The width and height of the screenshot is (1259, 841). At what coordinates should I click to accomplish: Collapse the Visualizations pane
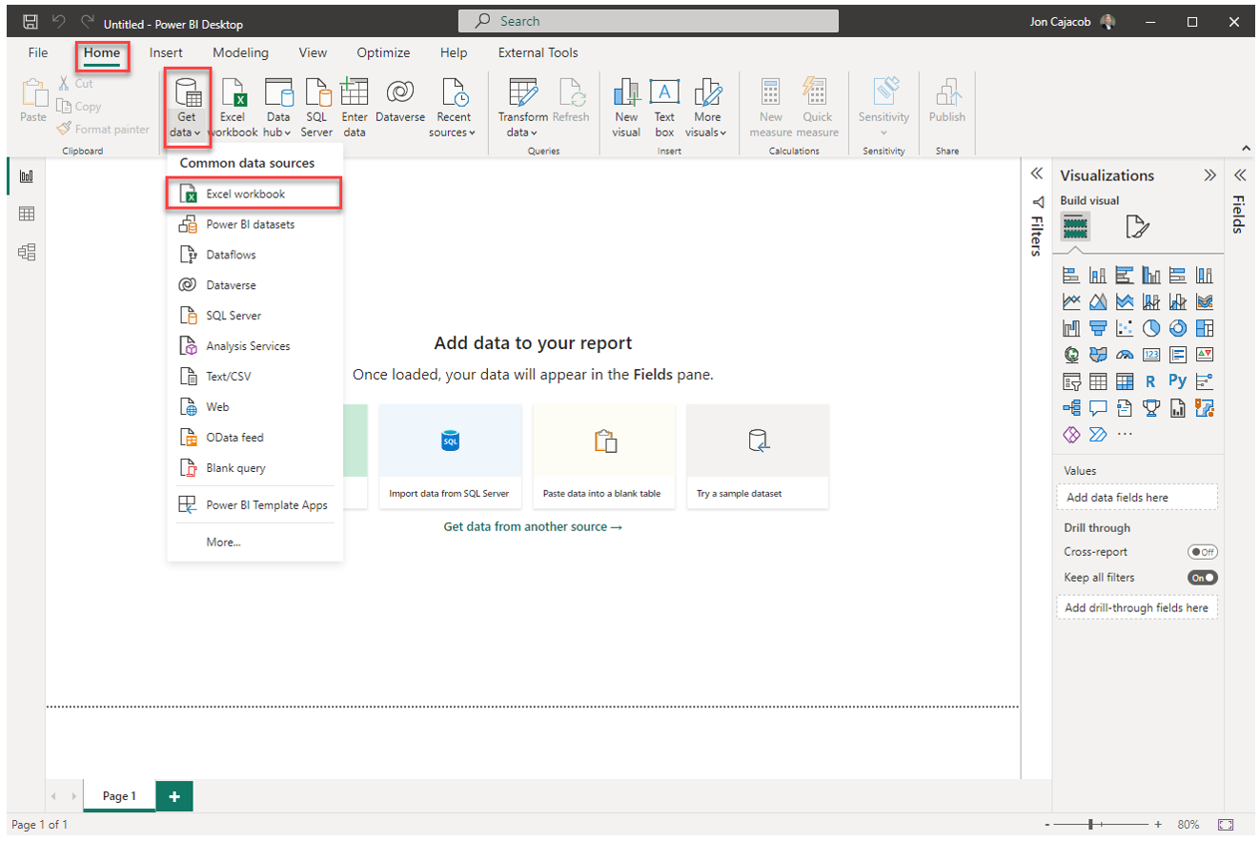pos(1209,175)
